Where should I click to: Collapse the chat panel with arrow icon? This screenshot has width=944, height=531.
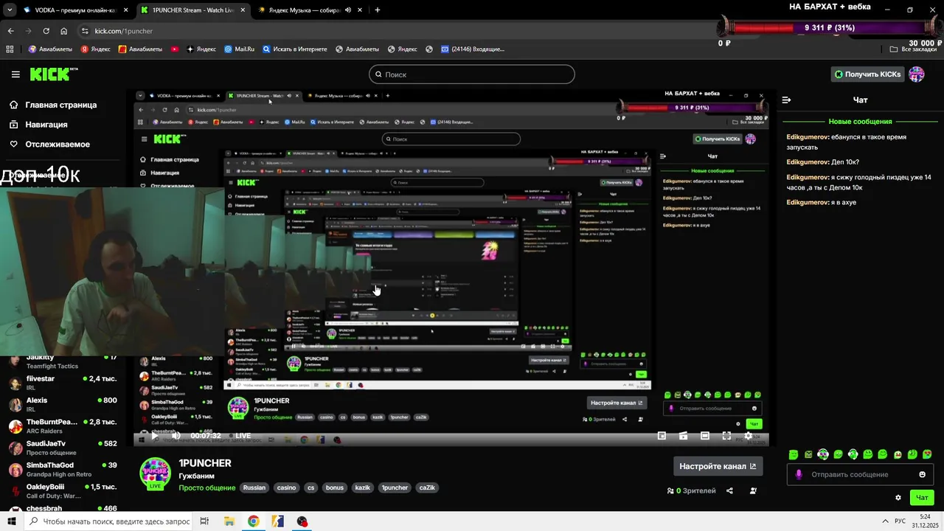click(786, 100)
